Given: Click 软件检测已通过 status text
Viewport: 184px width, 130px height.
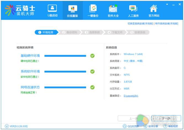Looking at the screenshot, I should point(30,77).
